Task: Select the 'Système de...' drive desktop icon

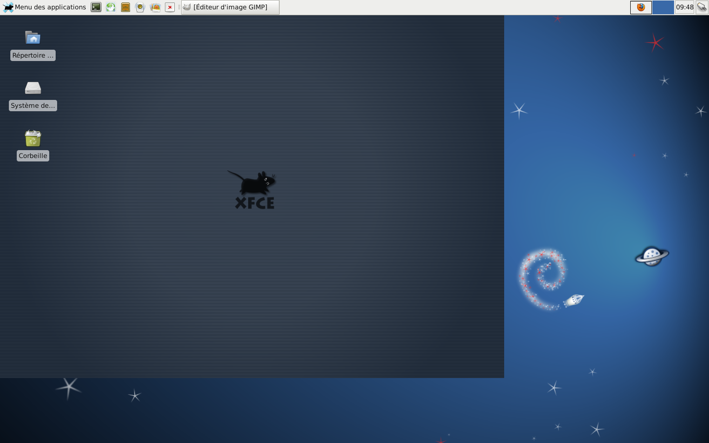Action: 33,95
